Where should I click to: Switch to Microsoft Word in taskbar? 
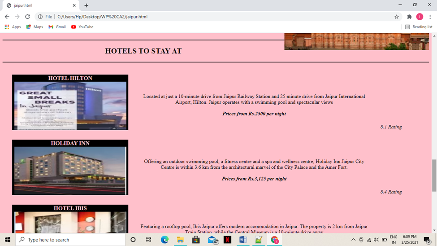pyautogui.click(x=243, y=240)
